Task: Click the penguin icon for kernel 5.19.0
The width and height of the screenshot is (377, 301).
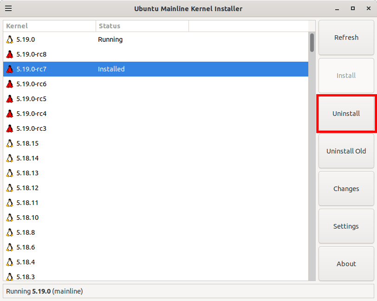Action: pos(10,39)
